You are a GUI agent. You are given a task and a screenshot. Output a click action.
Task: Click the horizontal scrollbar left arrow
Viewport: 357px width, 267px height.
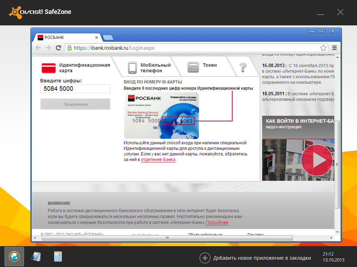[x=35, y=238]
